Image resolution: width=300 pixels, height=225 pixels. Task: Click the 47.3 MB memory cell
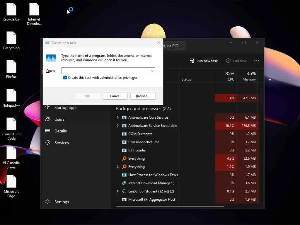(247, 98)
